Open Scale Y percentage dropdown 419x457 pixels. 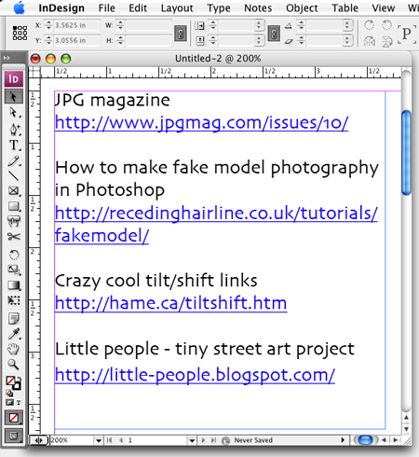pyautogui.click(x=259, y=40)
